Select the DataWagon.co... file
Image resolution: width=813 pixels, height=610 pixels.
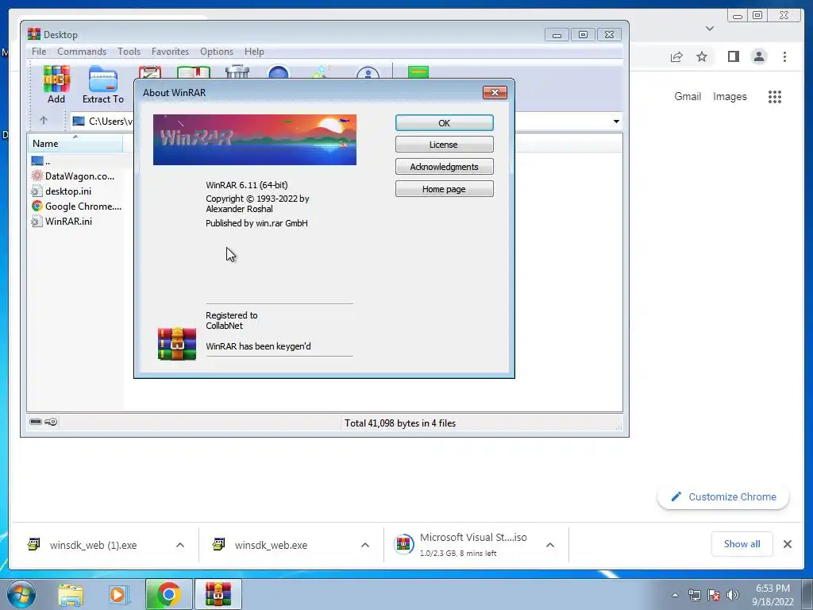(x=72, y=176)
